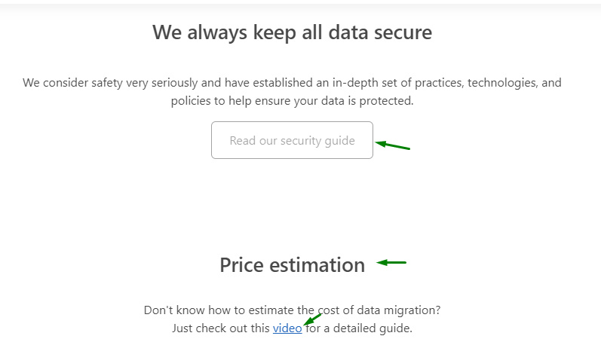Click the word policies in the security paragraph
Image resolution: width=601 pixels, height=342 pixels.
tap(191, 100)
